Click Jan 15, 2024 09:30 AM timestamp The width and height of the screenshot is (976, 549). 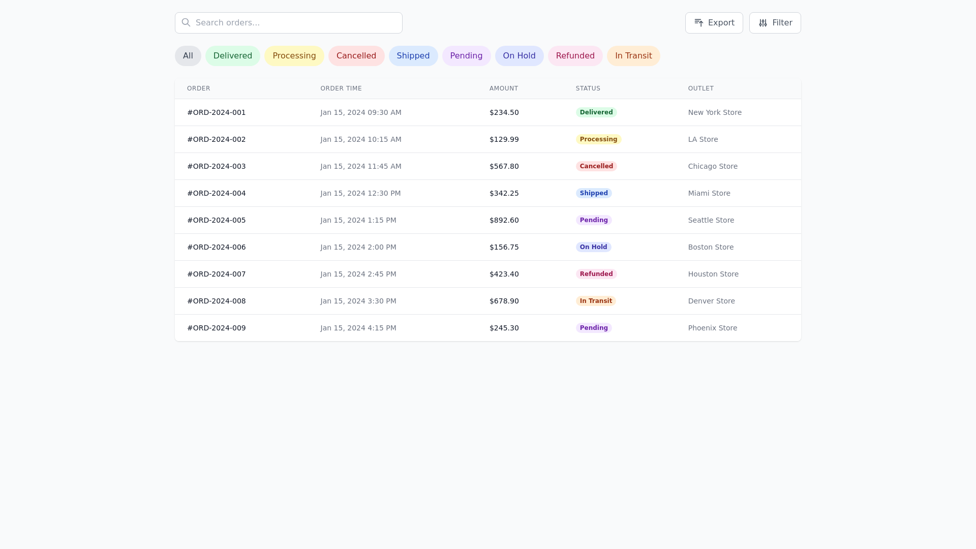(361, 112)
